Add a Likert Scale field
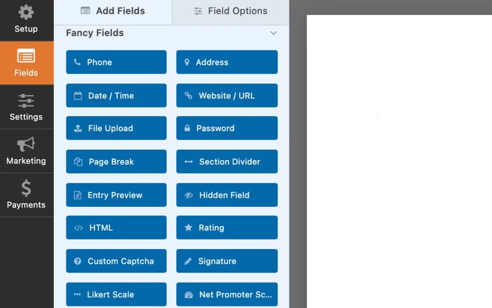Screen dimensions: 492x308 tap(116, 294)
